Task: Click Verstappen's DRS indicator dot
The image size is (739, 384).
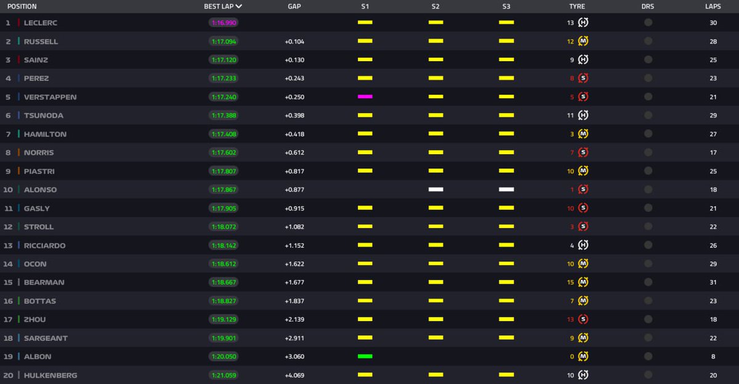Action: [648, 97]
